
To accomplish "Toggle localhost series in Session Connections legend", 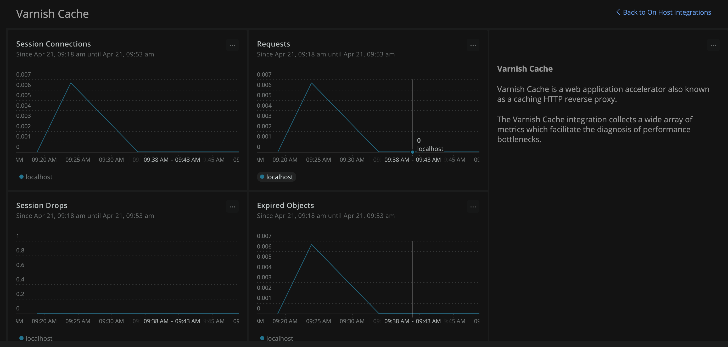I will [39, 177].
